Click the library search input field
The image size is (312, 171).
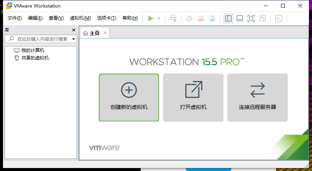(x=41, y=39)
